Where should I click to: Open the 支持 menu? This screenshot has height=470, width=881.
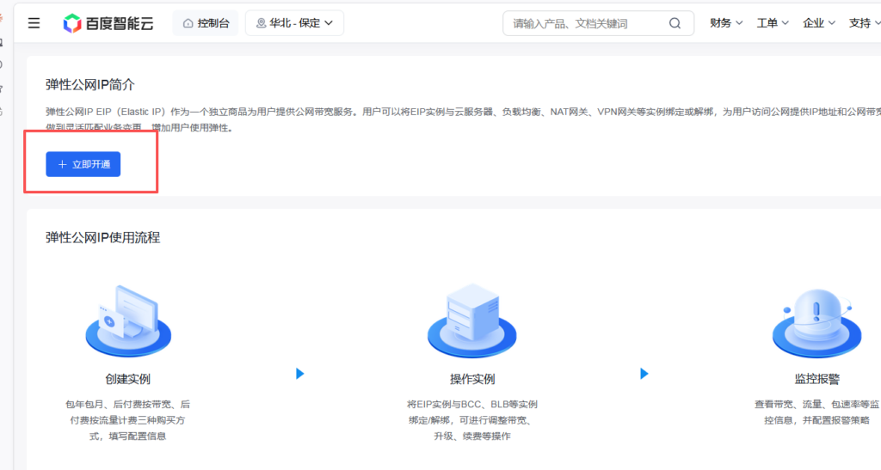tap(864, 23)
